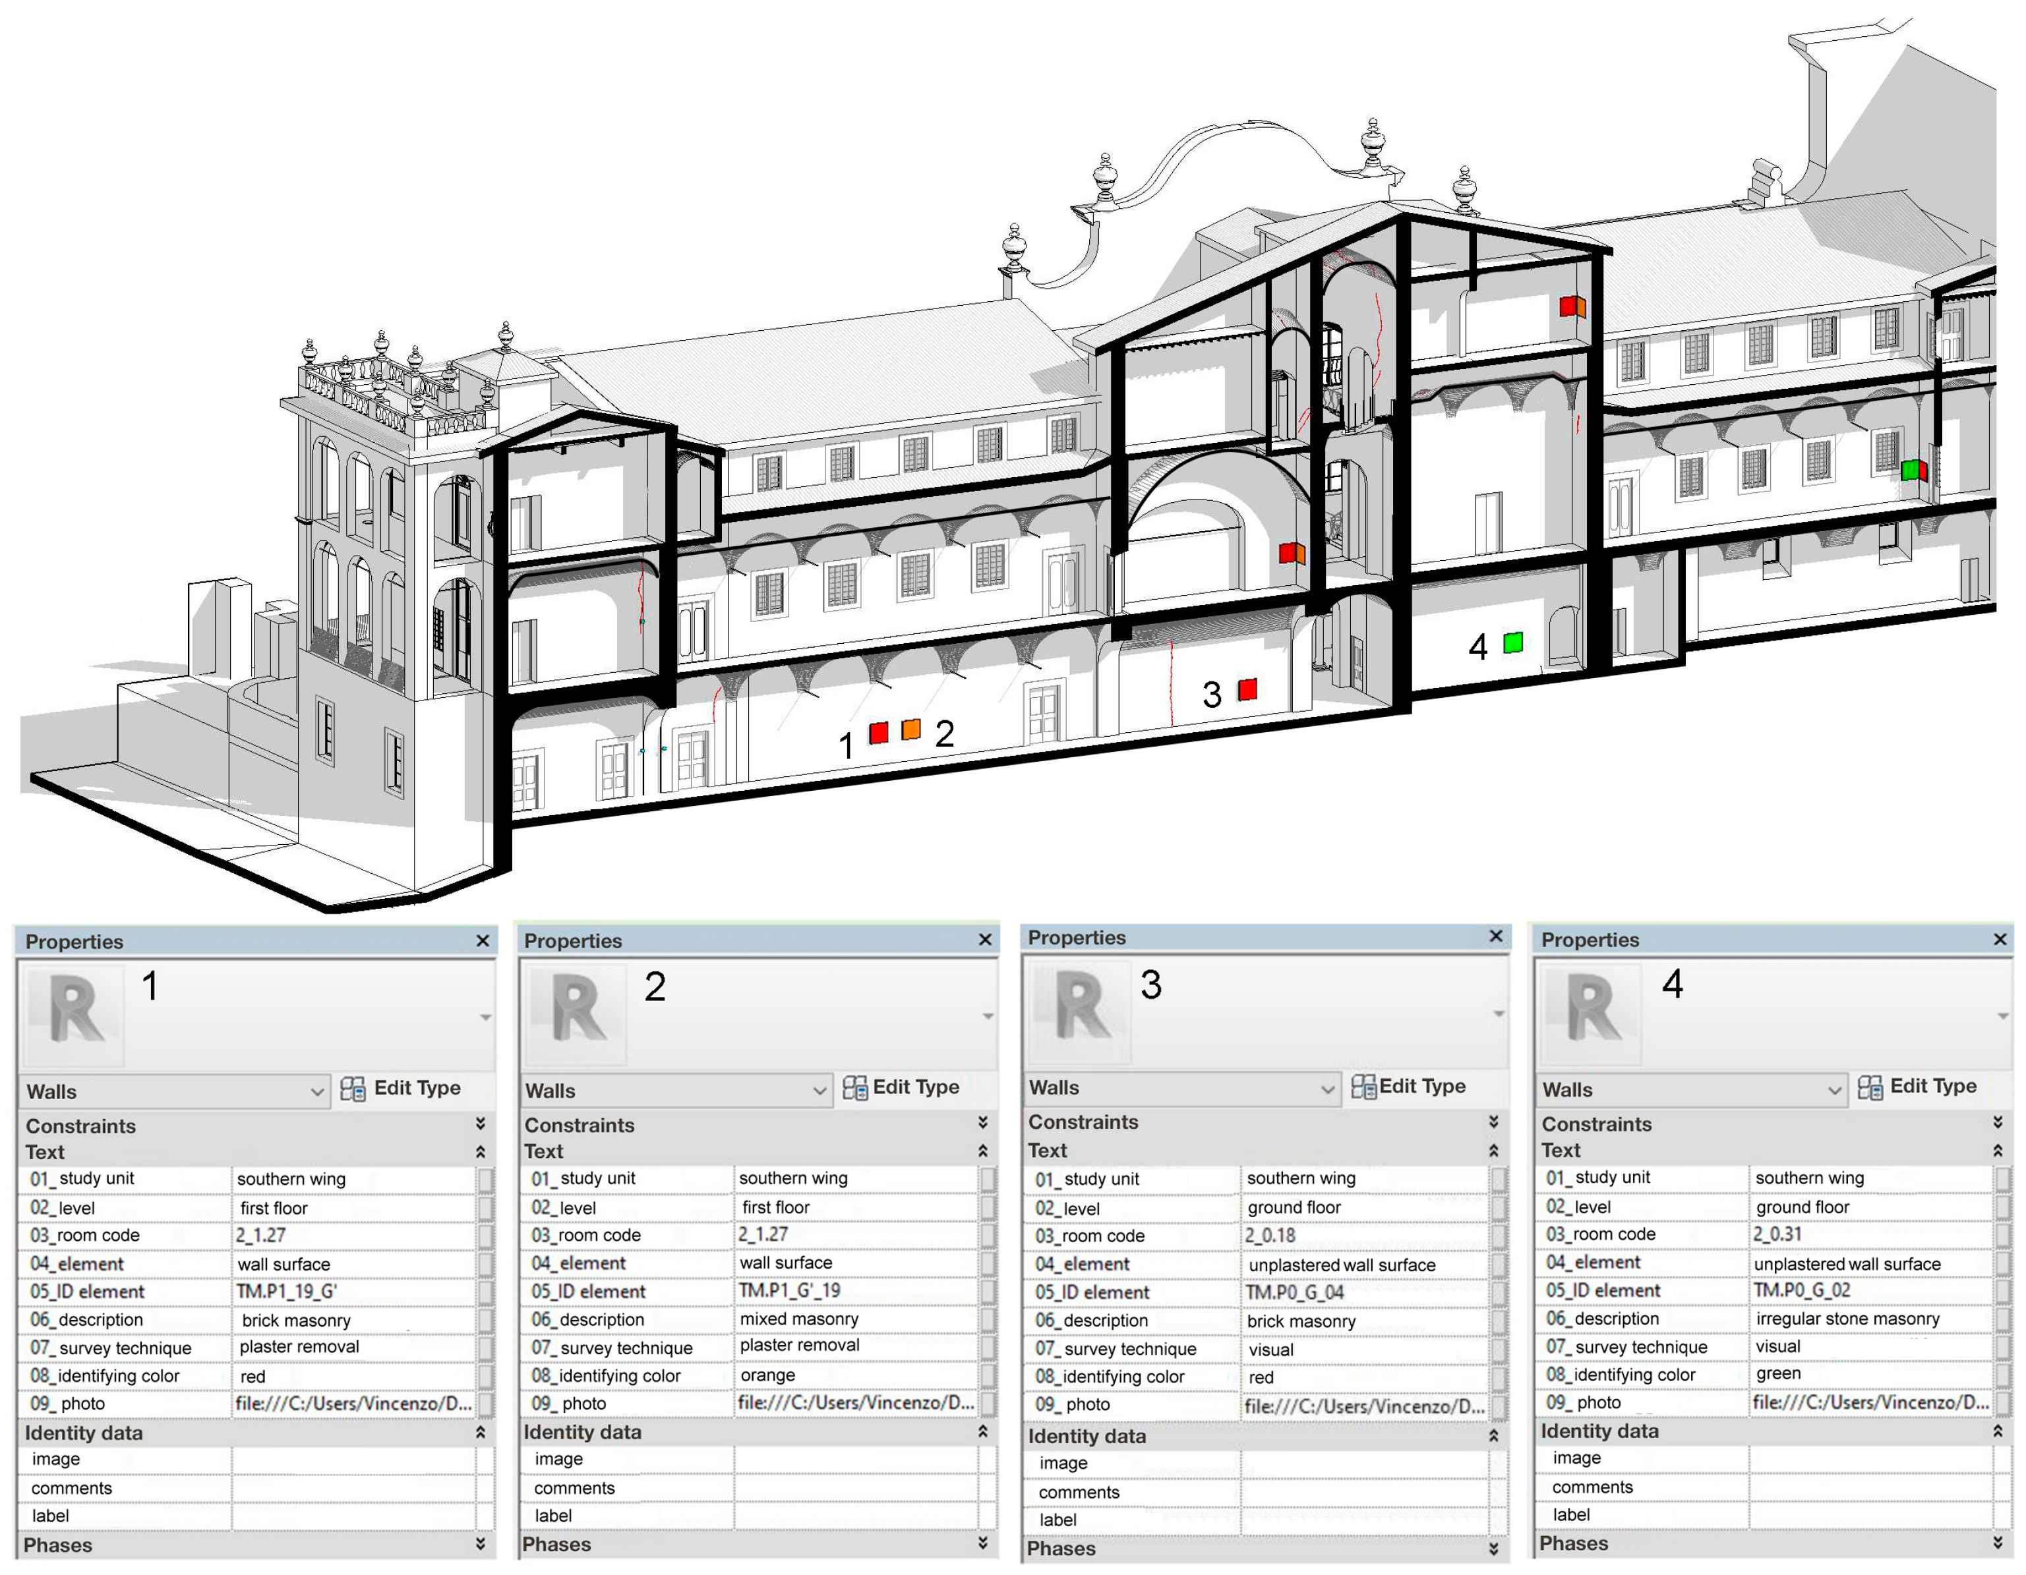This screenshot has width=2026, height=1575.
Task: Expand Constraints section in panel 1
Action: (481, 1124)
